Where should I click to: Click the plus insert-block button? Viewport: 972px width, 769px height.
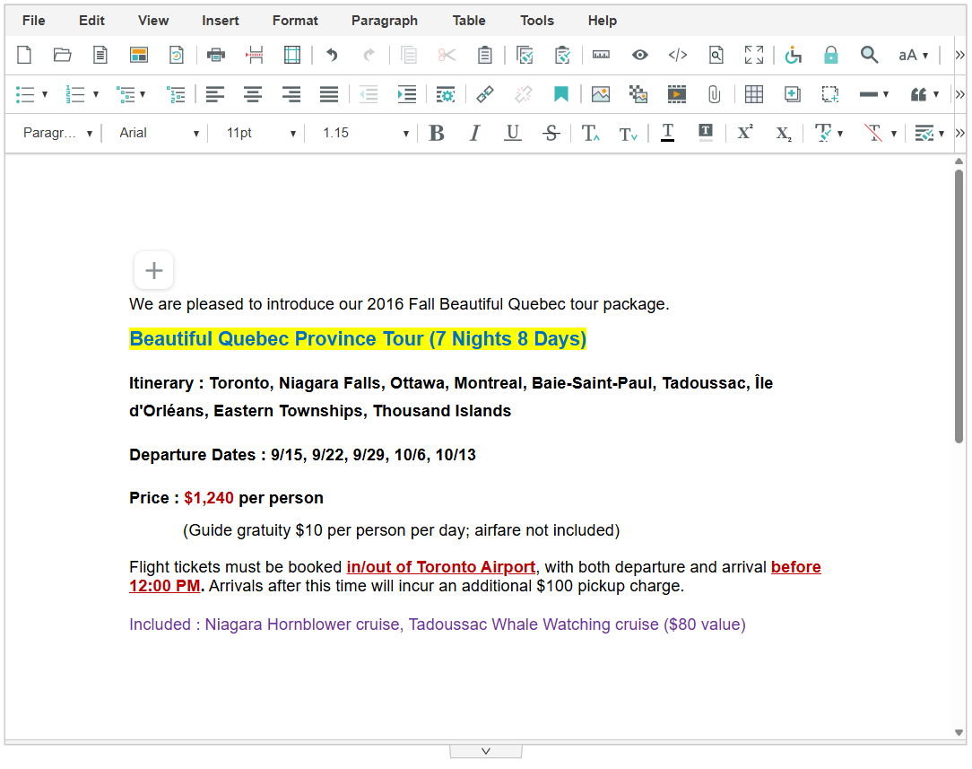[153, 270]
